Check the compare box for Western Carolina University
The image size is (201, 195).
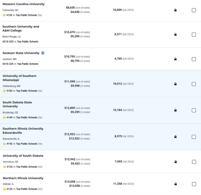[194, 10]
